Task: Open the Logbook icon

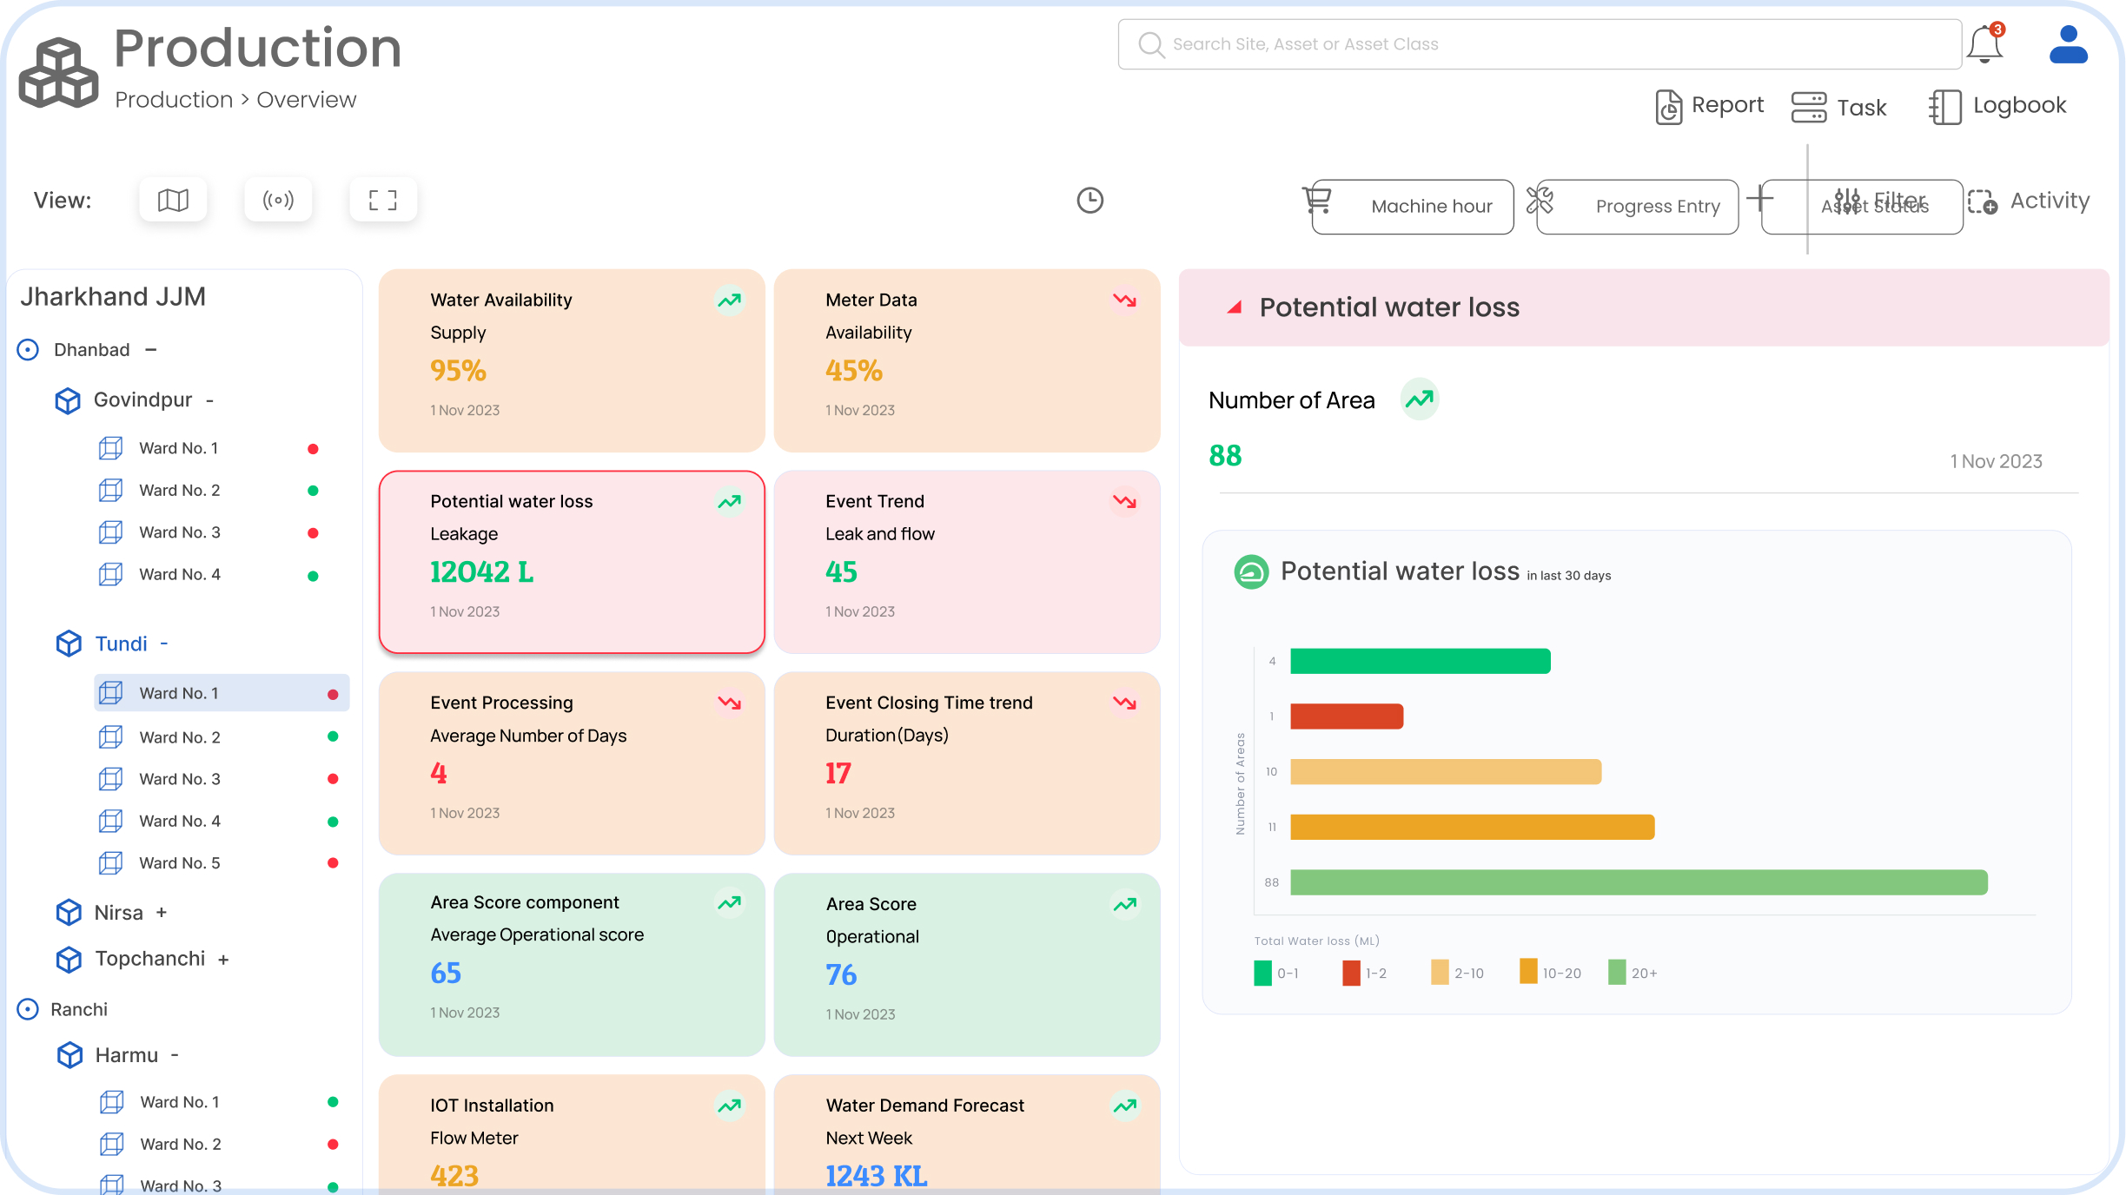Action: point(1945,107)
